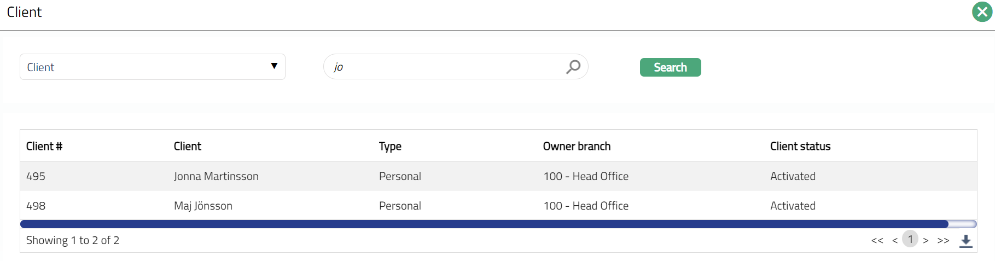Open the Client search type dropdown
Image resolution: width=995 pixels, height=261 pixels.
tap(152, 67)
